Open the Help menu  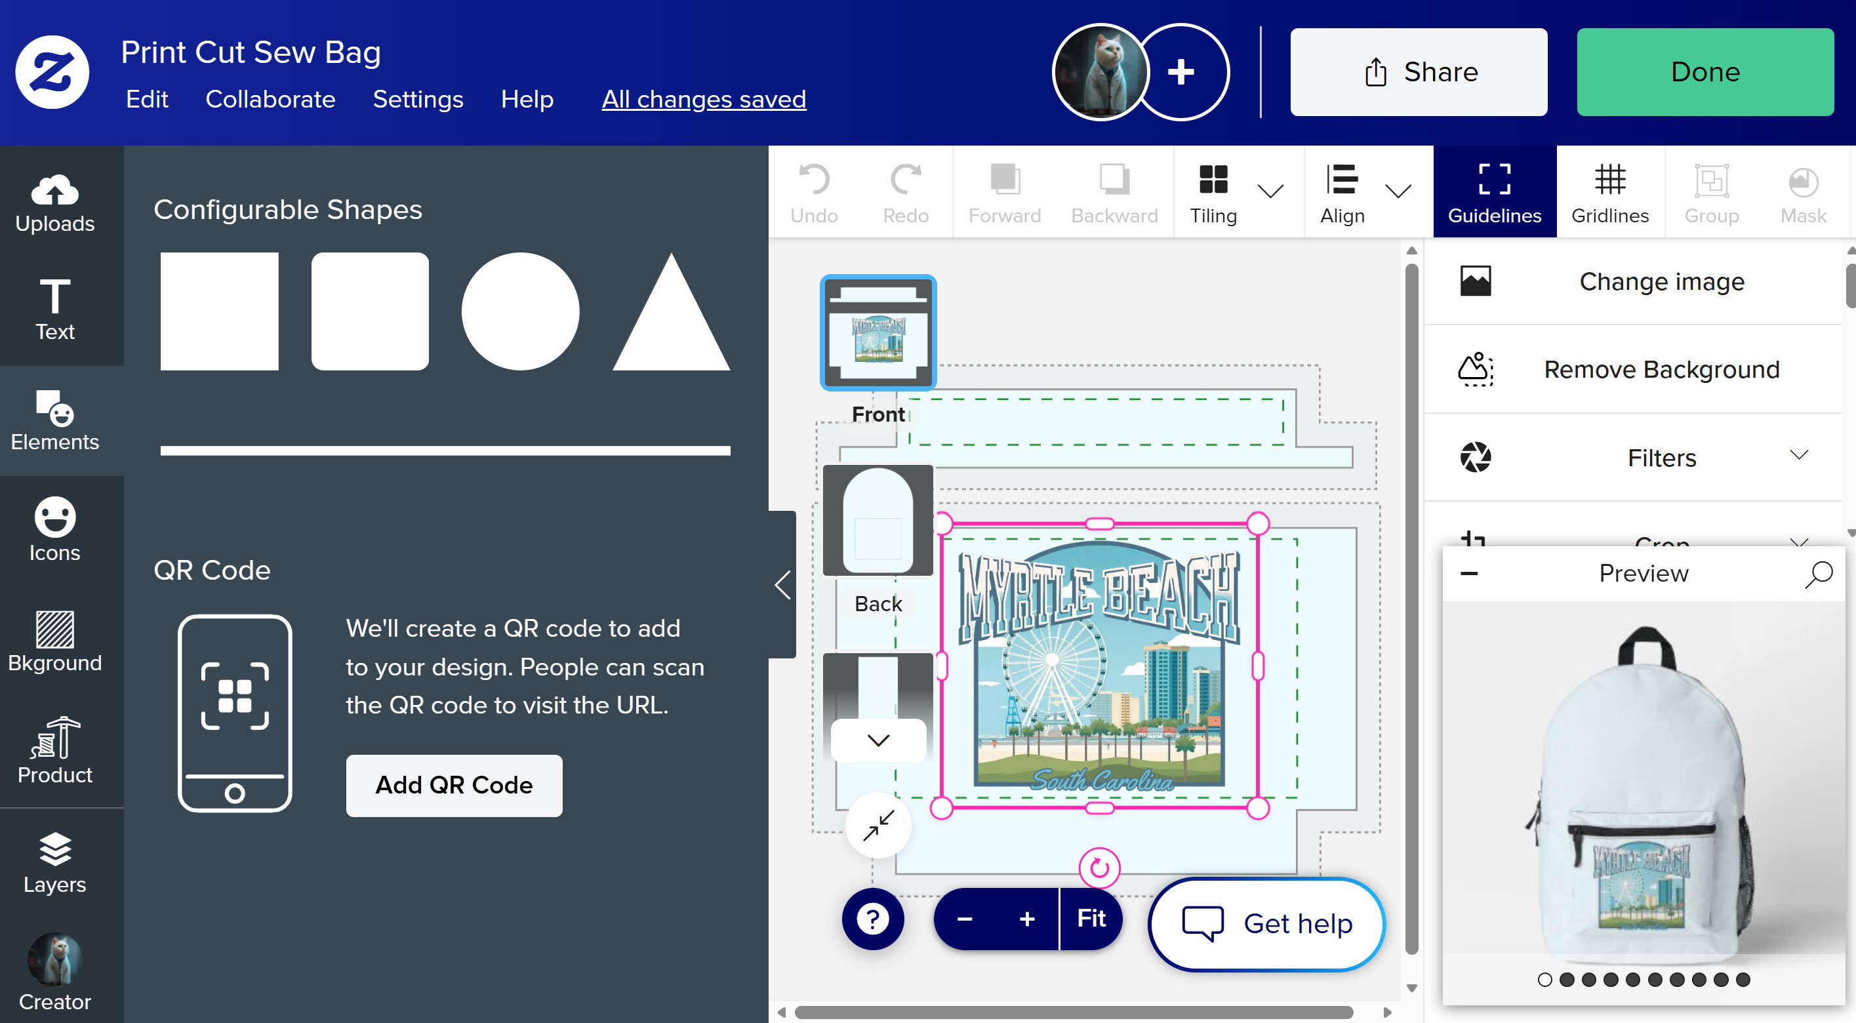[x=527, y=100]
